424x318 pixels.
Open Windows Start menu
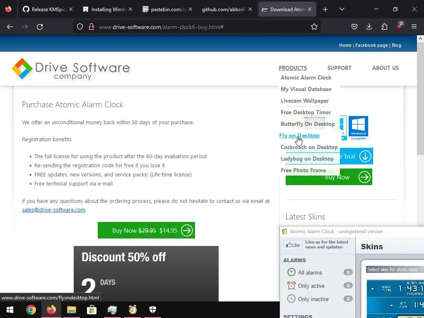coord(10,310)
